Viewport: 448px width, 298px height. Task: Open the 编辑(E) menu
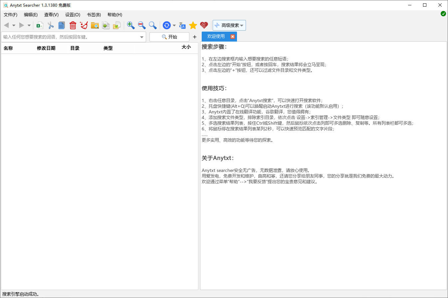pos(31,15)
